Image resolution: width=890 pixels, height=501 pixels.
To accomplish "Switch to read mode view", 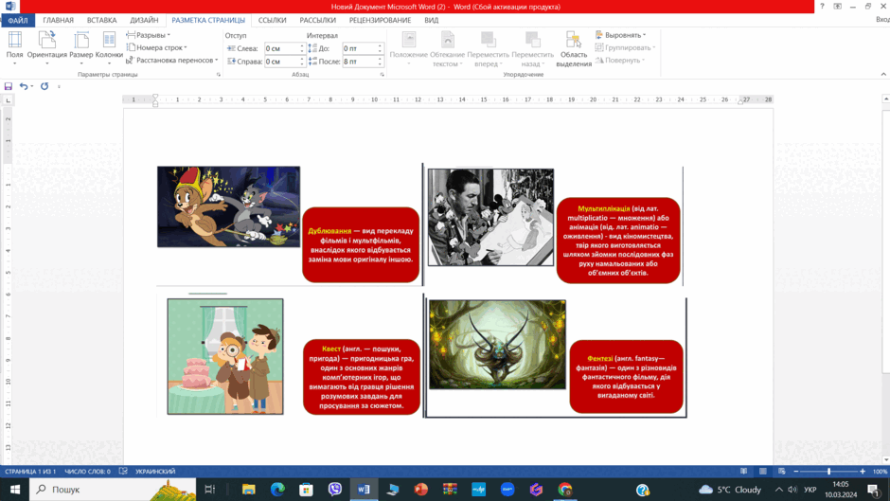I will pos(743,472).
